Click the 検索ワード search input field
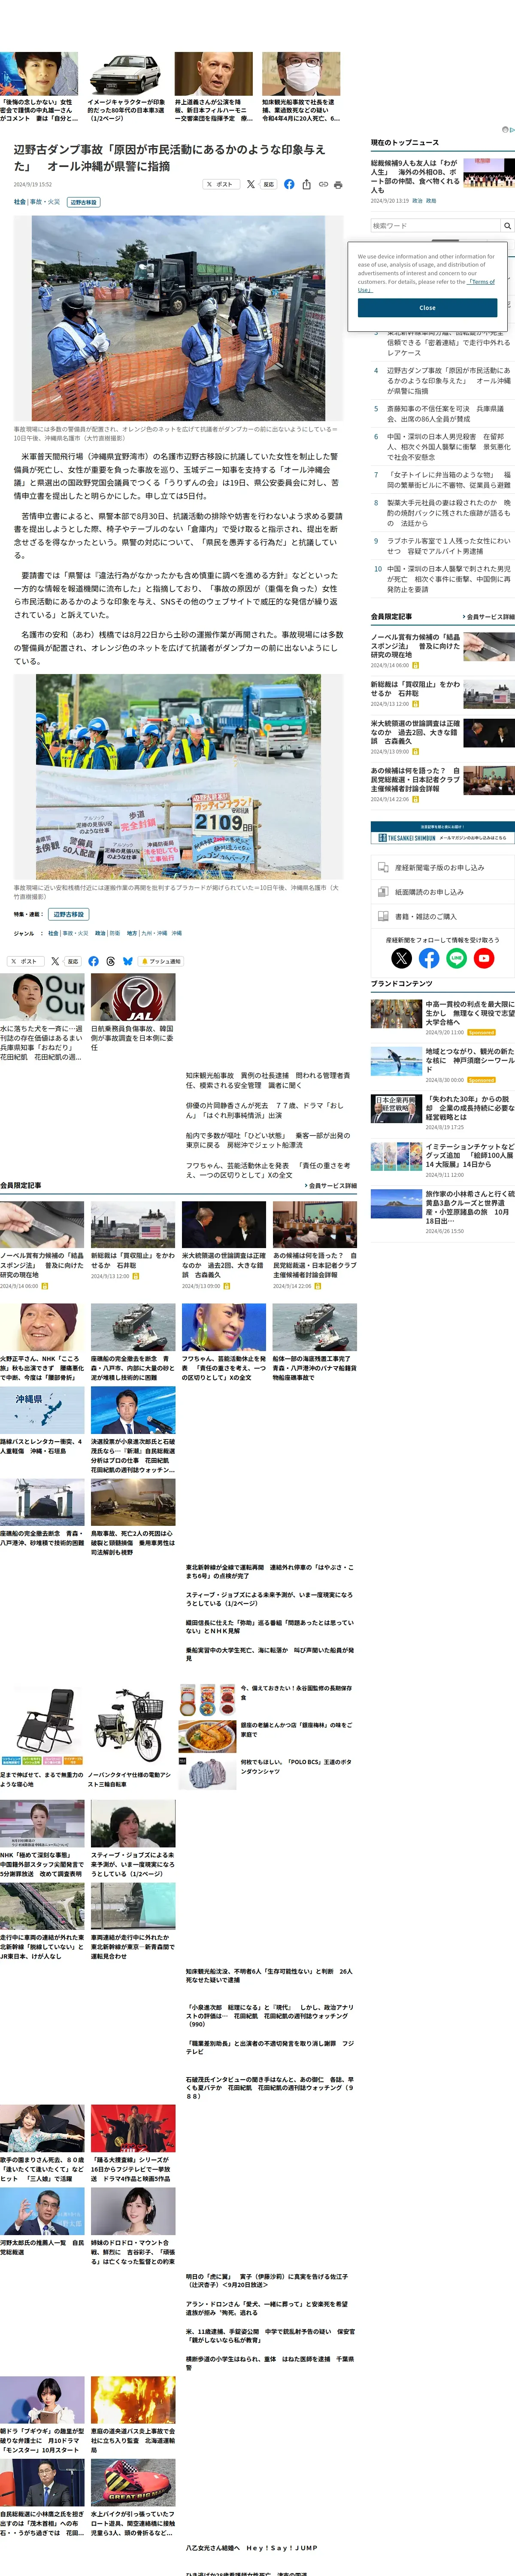This screenshot has height=2576, width=515. [435, 226]
